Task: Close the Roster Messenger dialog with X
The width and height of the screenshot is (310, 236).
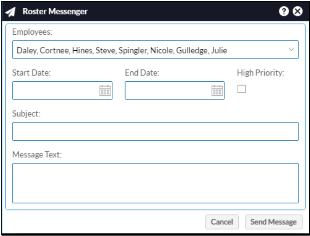Action: pyautogui.click(x=298, y=11)
